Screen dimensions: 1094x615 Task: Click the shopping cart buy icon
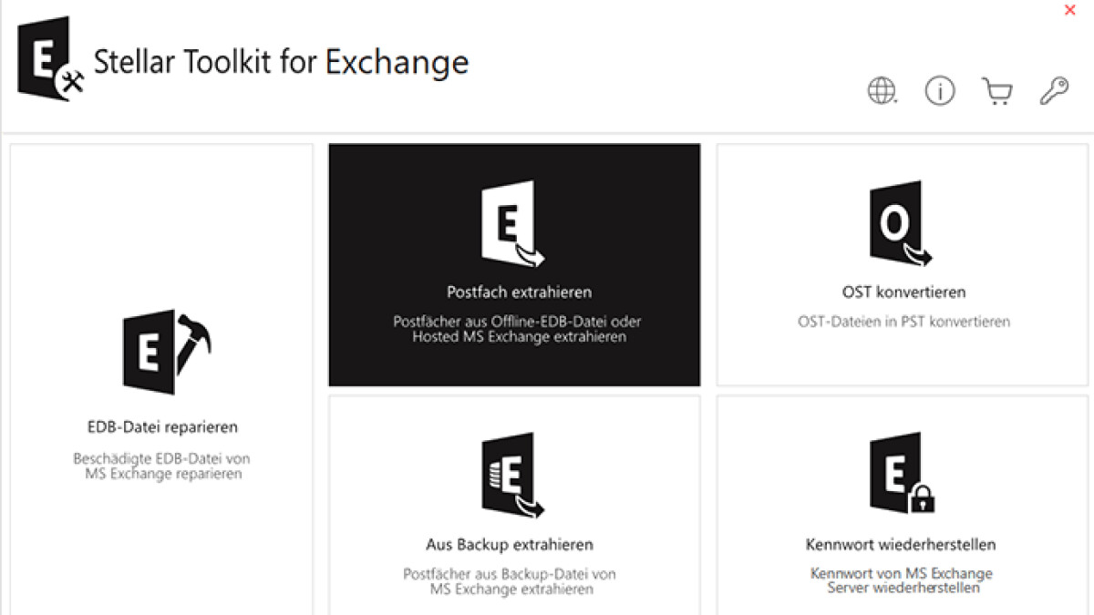point(997,91)
